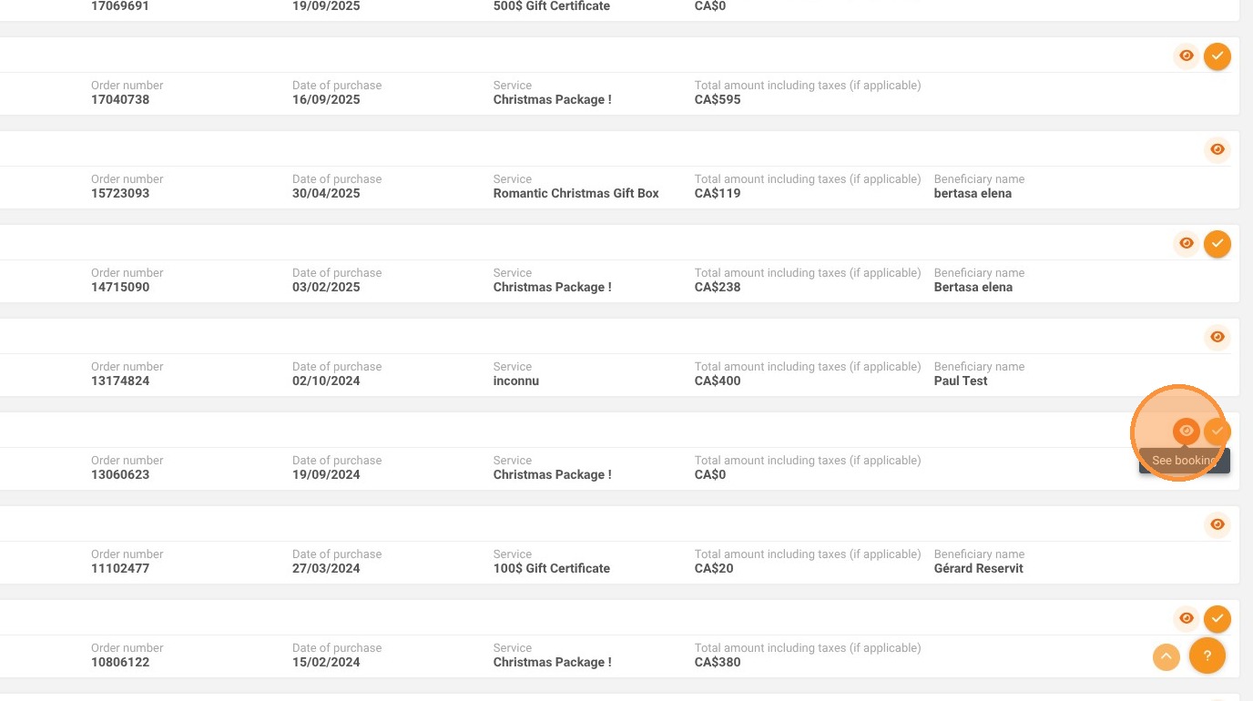This screenshot has height=701, width=1253.
Task: Click checkmark icon for order 10806122
Action: [1217, 619]
